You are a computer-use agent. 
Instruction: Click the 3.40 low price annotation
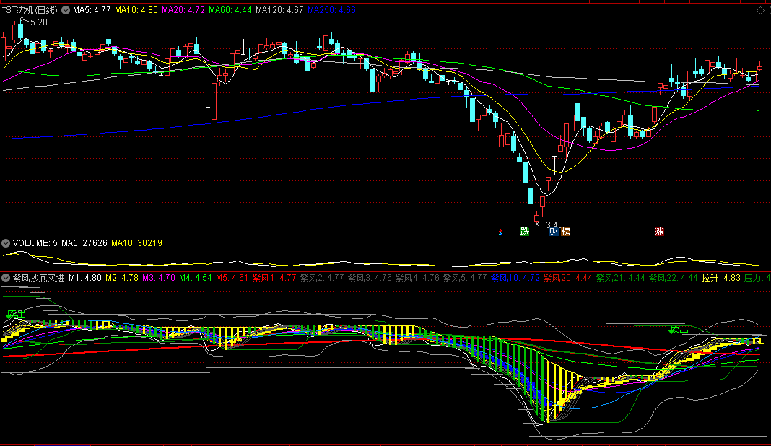[x=554, y=224]
